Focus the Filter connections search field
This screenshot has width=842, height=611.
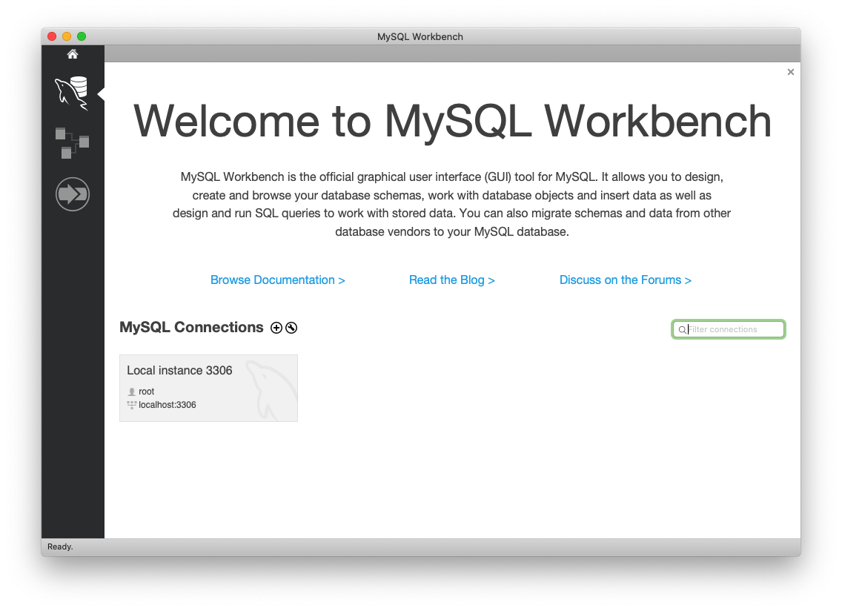click(729, 329)
